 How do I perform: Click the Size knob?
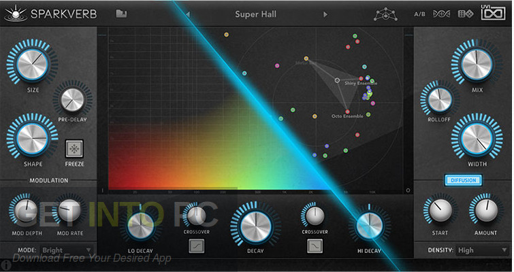pos(32,64)
